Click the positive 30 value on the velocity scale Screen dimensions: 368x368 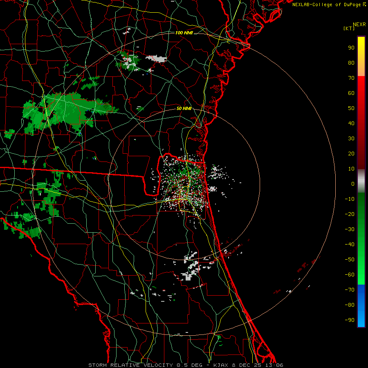351,139
